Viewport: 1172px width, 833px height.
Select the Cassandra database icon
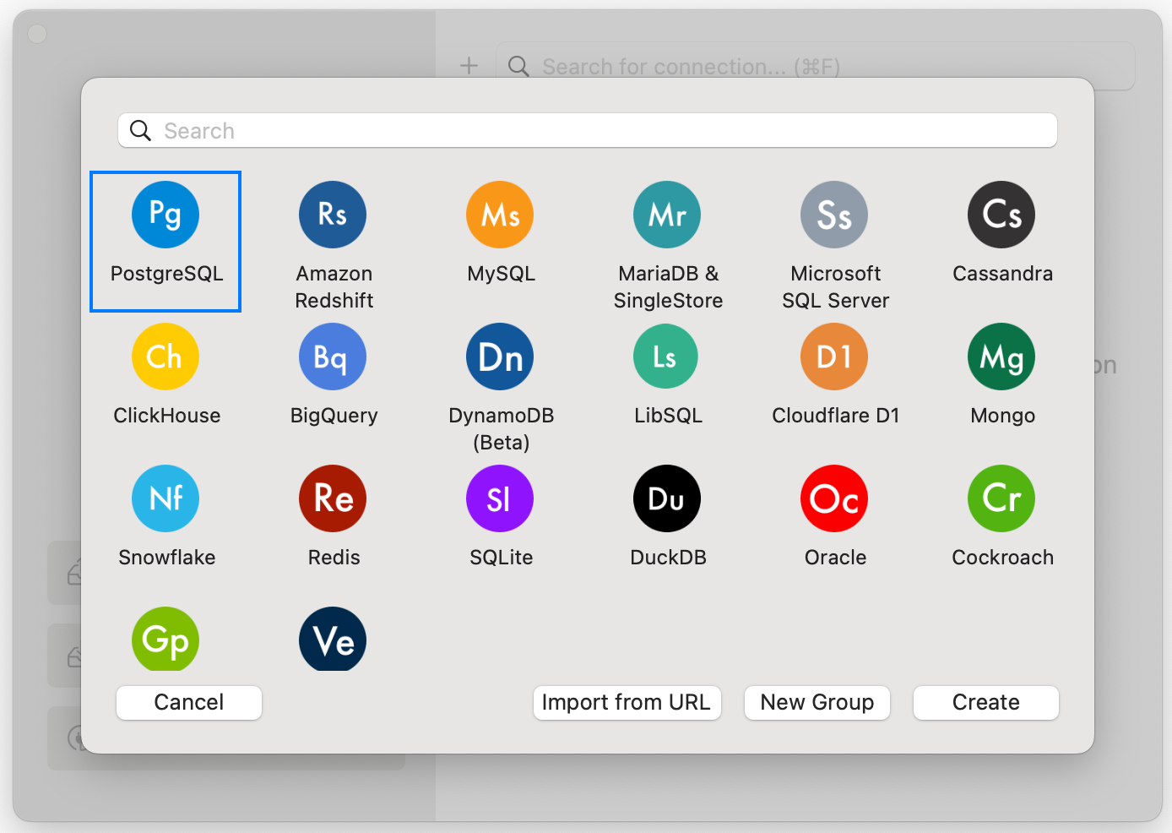point(1001,215)
